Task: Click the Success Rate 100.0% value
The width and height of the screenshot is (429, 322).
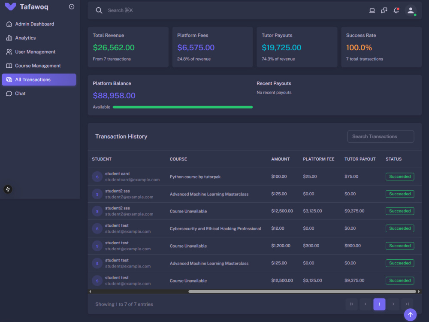Action: click(x=359, y=48)
